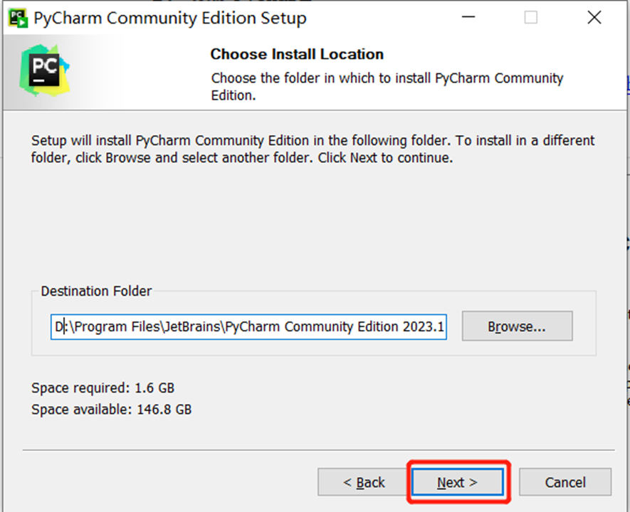Click the 'Destination Folder' group label
The height and width of the screenshot is (512, 630).
[96, 291]
